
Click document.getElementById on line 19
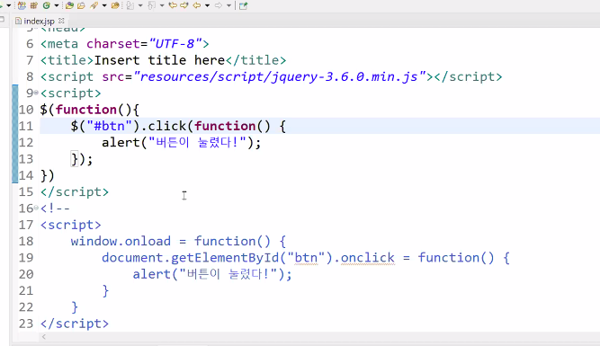point(190,257)
